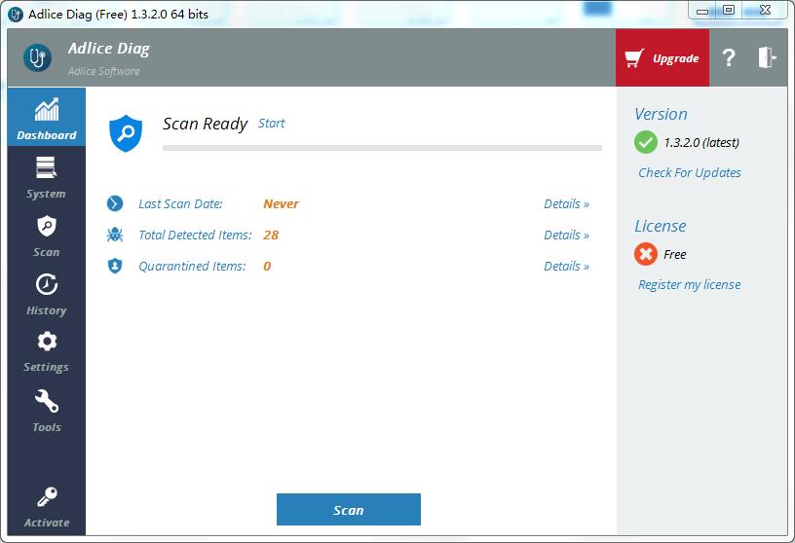Click the 'License' heading
The height and width of the screenshot is (543, 795).
pyautogui.click(x=661, y=226)
